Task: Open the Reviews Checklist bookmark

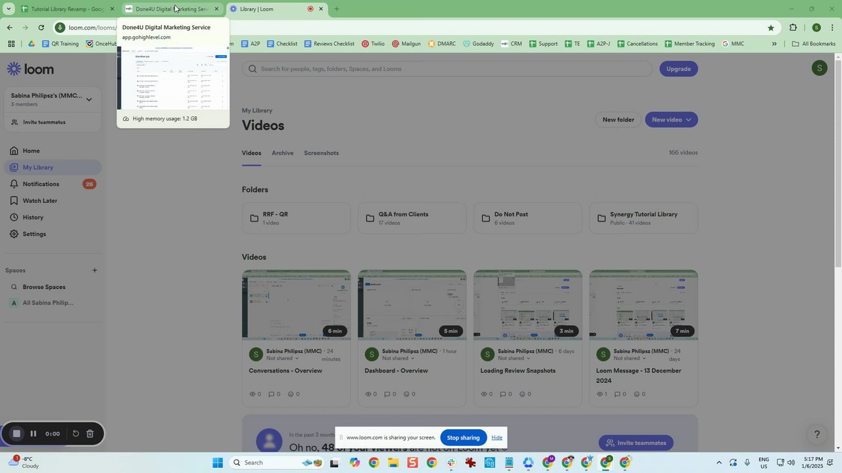Action: (329, 44)
